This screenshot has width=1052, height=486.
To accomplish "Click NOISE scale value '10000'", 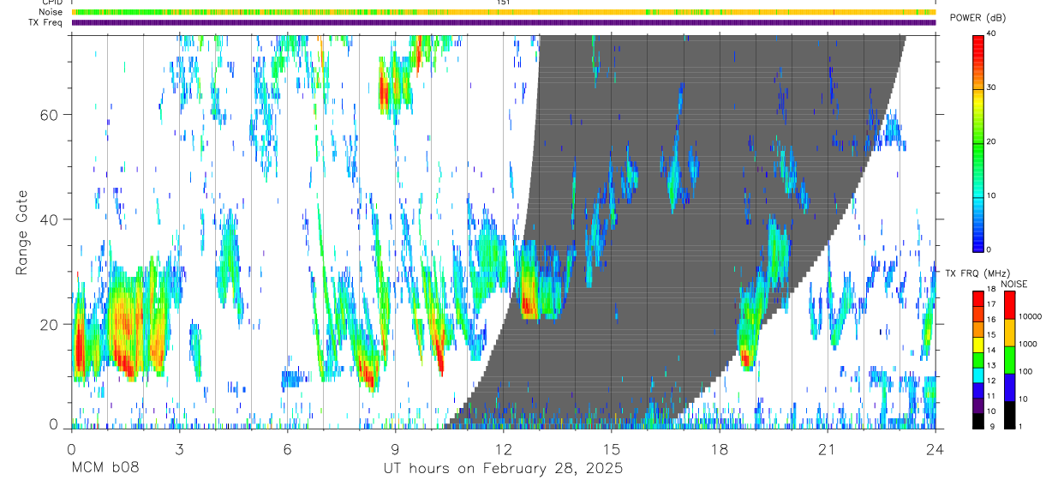I will pos(1031,316).
